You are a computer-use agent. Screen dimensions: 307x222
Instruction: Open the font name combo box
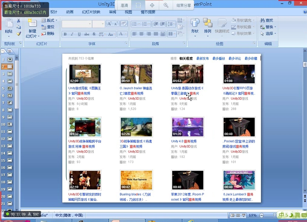77,24
